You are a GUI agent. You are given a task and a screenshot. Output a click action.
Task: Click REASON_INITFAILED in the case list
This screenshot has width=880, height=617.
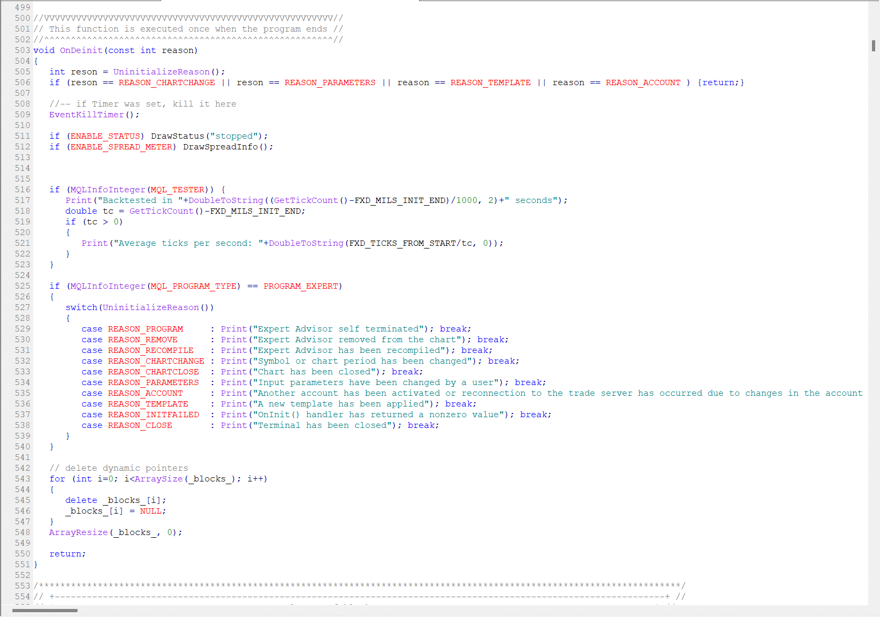point(153,415)
